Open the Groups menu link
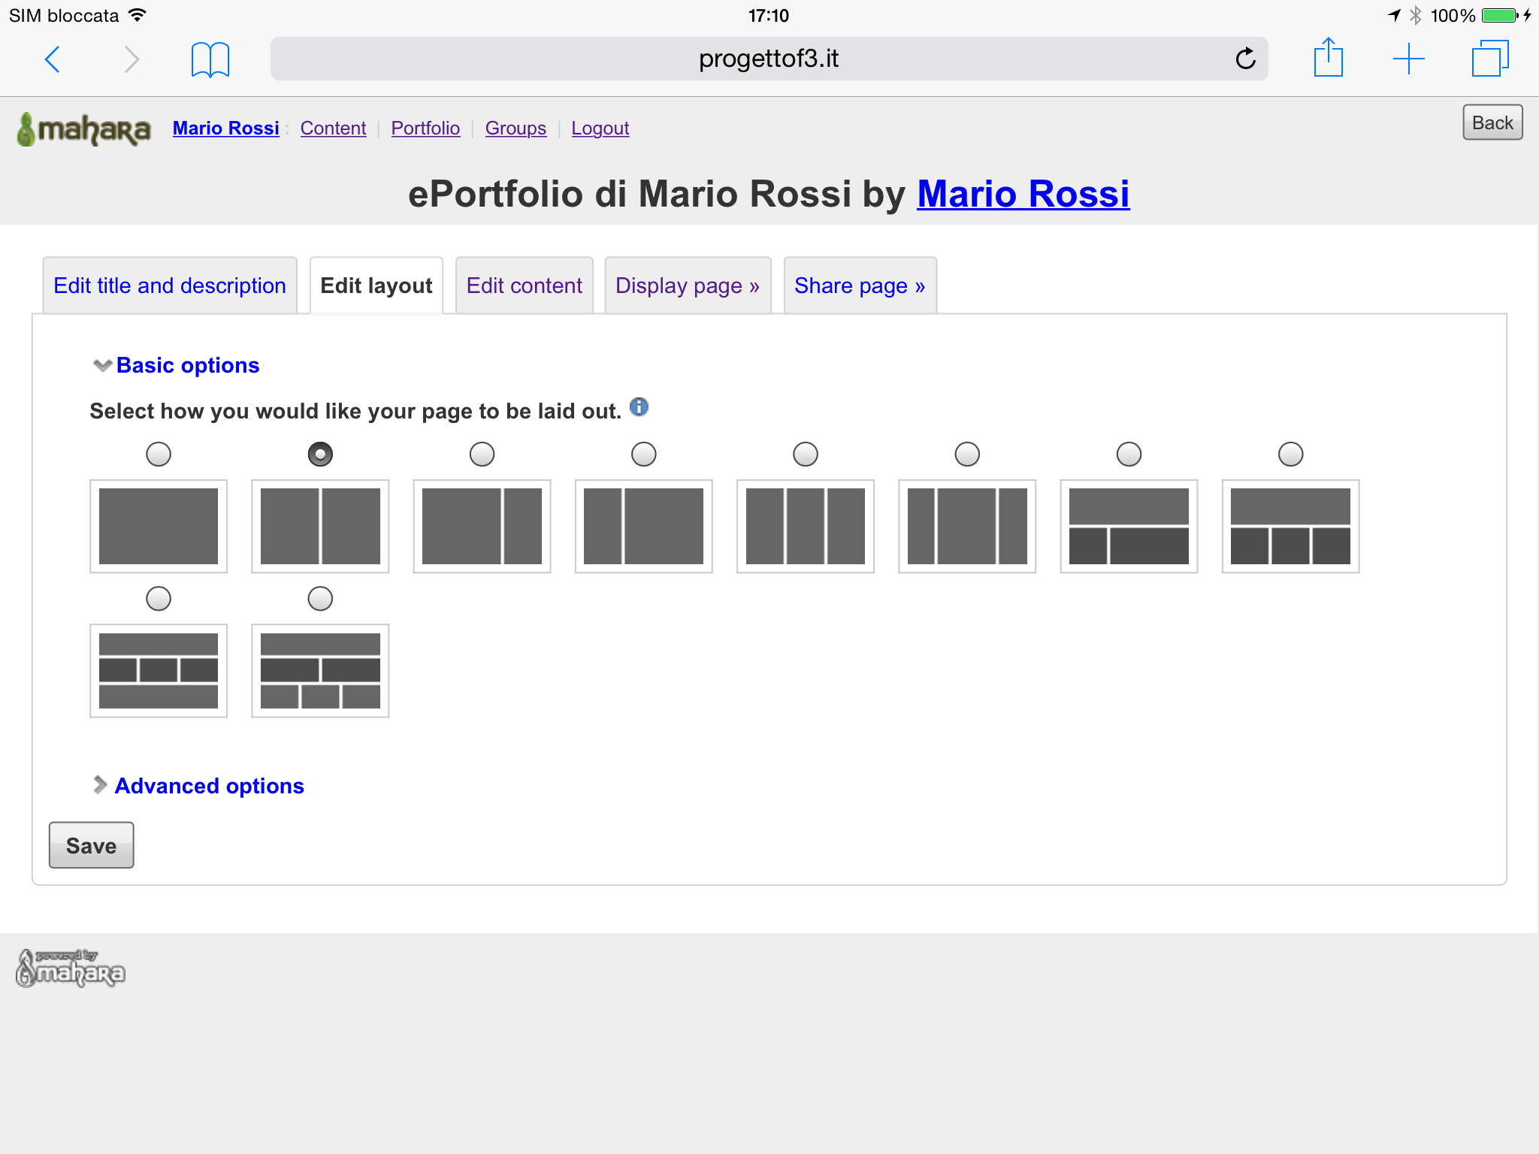Viewport: 1539px width, 1154px height. coord(516,128)
